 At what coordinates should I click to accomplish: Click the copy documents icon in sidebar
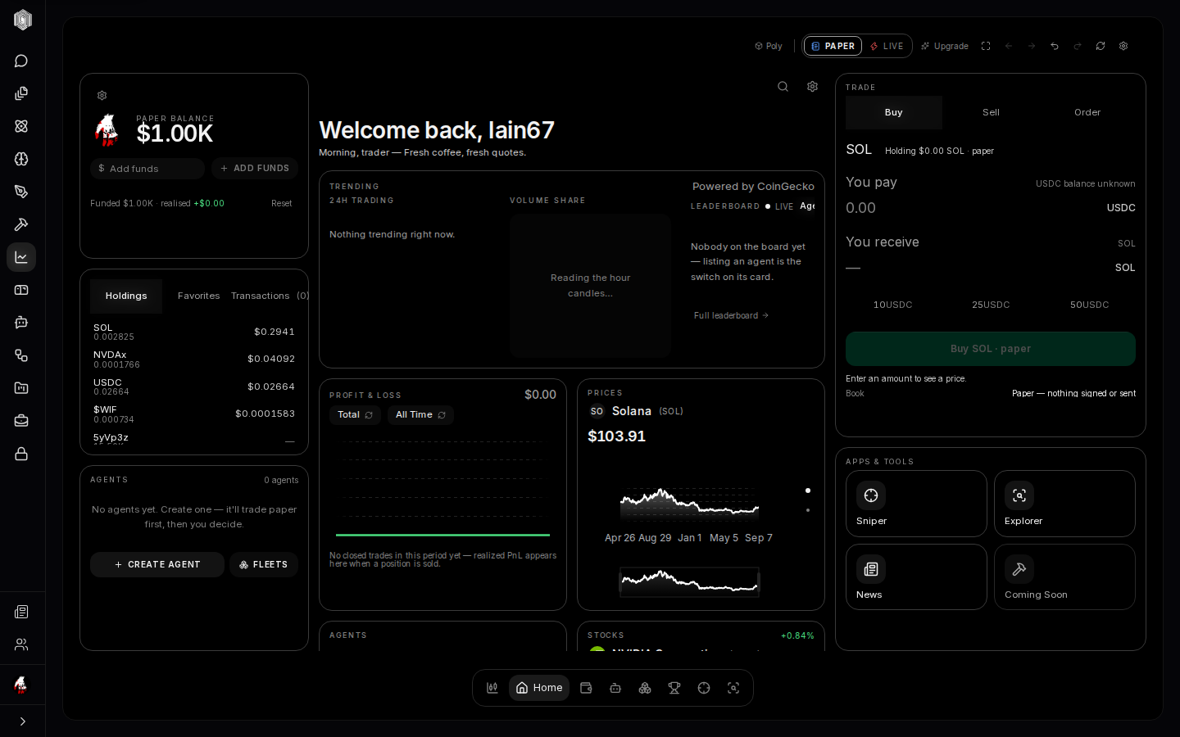pos(21,93)
